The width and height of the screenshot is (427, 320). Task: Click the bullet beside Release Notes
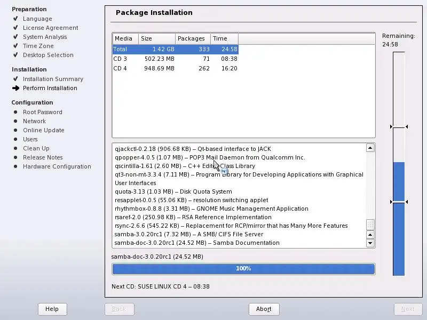(x=15, y=157)
